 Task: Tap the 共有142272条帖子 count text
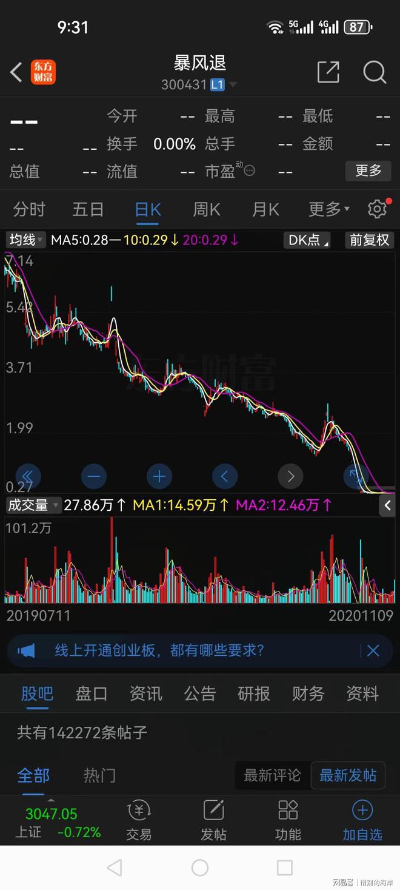pos(82,732)
